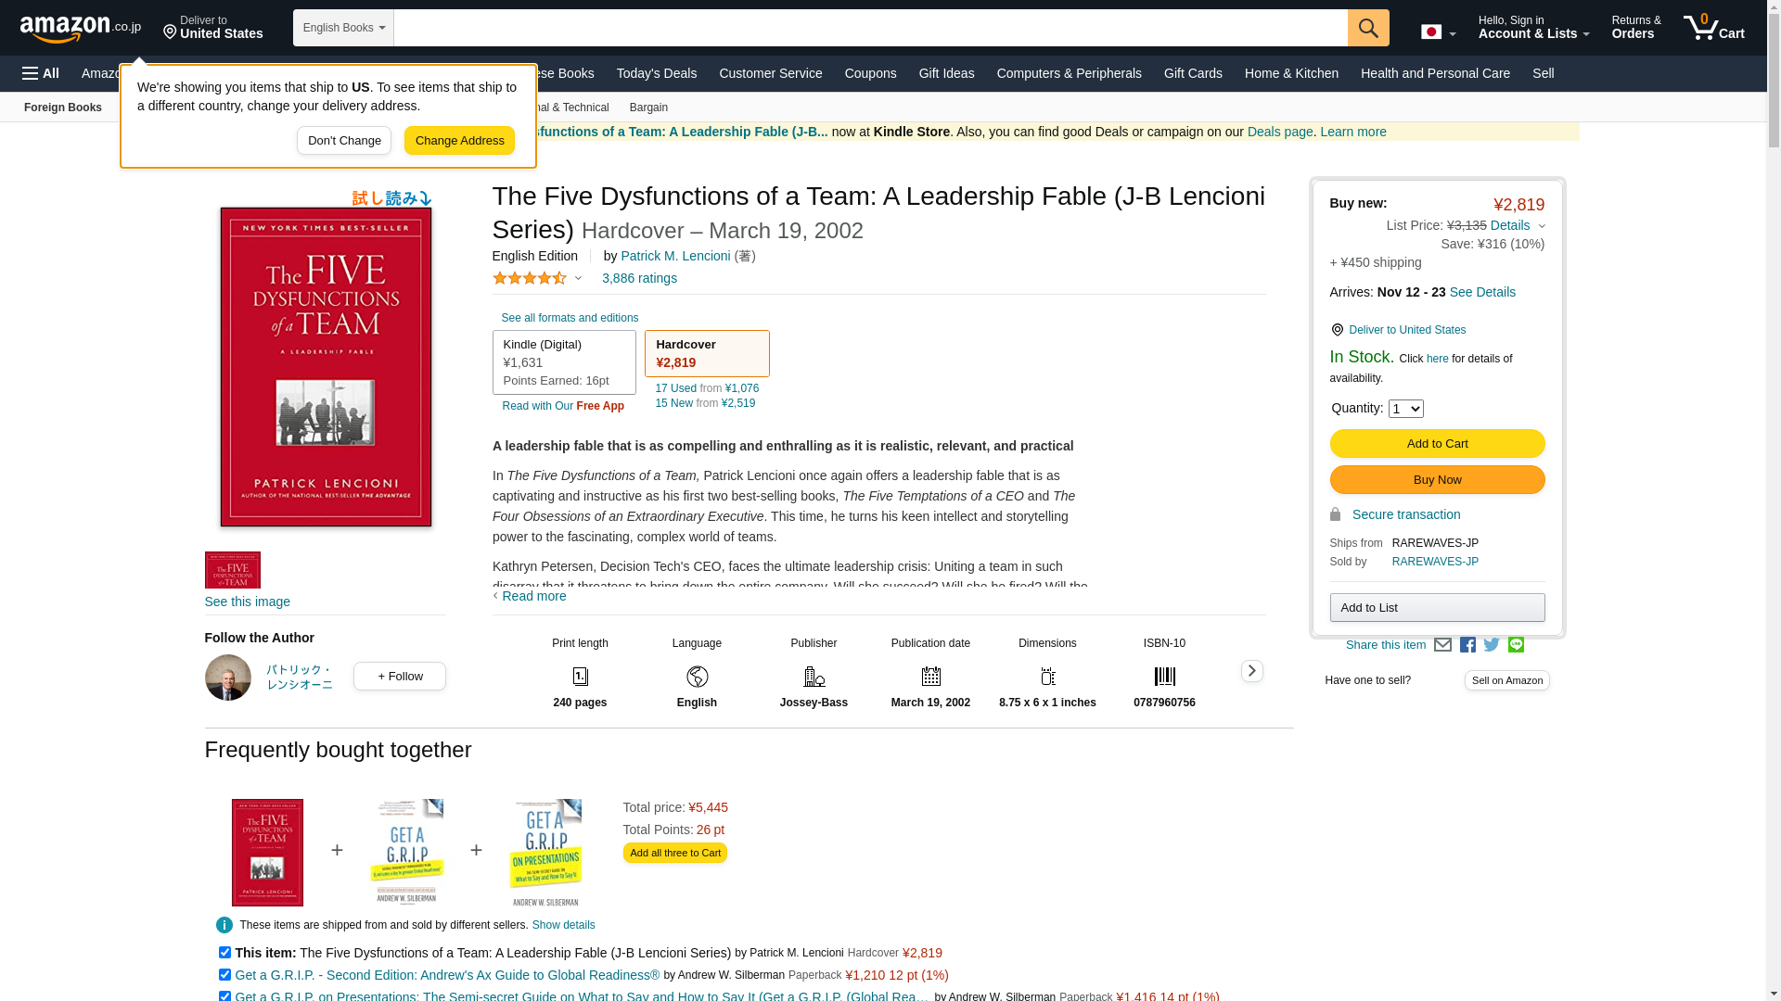Expand the star ratings popover arrow
The height and width of the screenshot is (1001, 1781).
coord(578,278)
